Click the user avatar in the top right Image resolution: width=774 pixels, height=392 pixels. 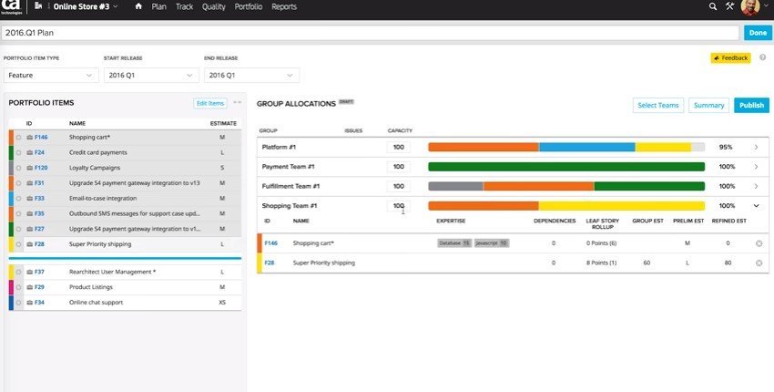(749, 7)
